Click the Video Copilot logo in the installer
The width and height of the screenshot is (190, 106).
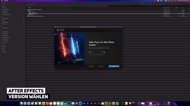point(60,30)
